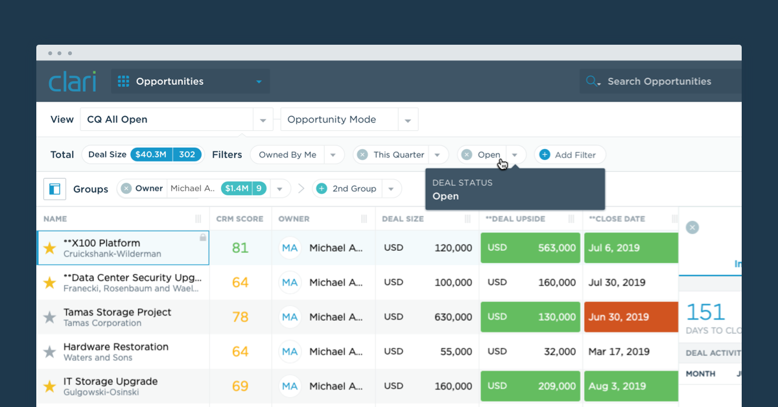Open the Groups panel icon on the left
The height and width of the screenshot is (407, 778).
coord(55,189)
